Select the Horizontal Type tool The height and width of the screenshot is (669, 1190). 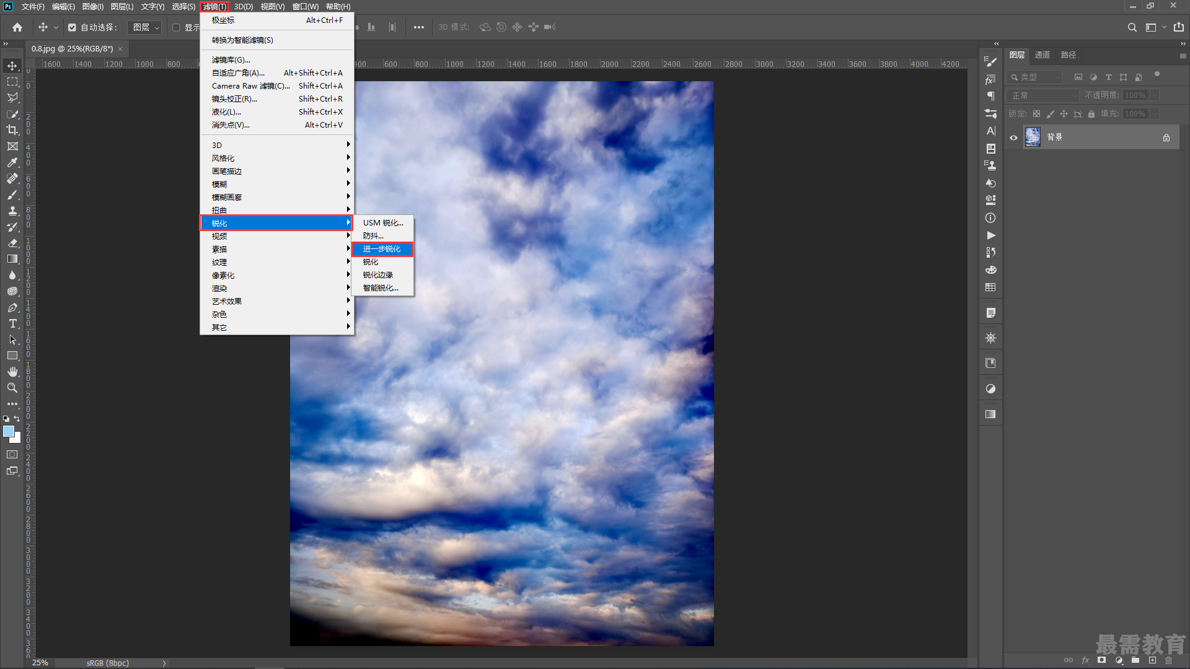coord(12,323)
